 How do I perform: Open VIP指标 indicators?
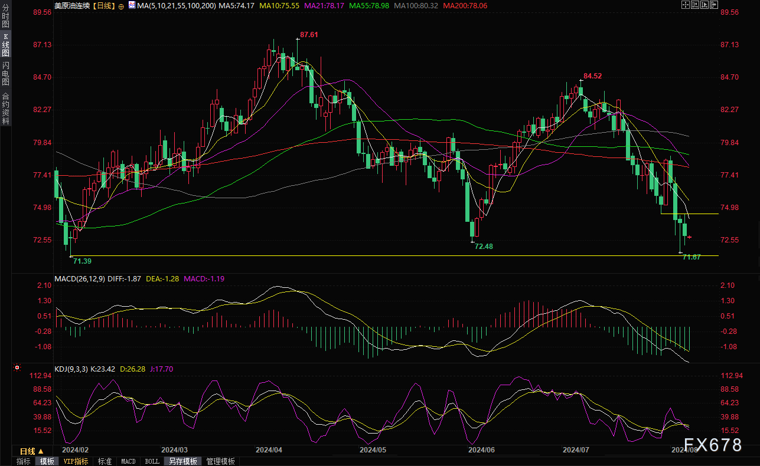pyautogui.click(x=76, y=461)
